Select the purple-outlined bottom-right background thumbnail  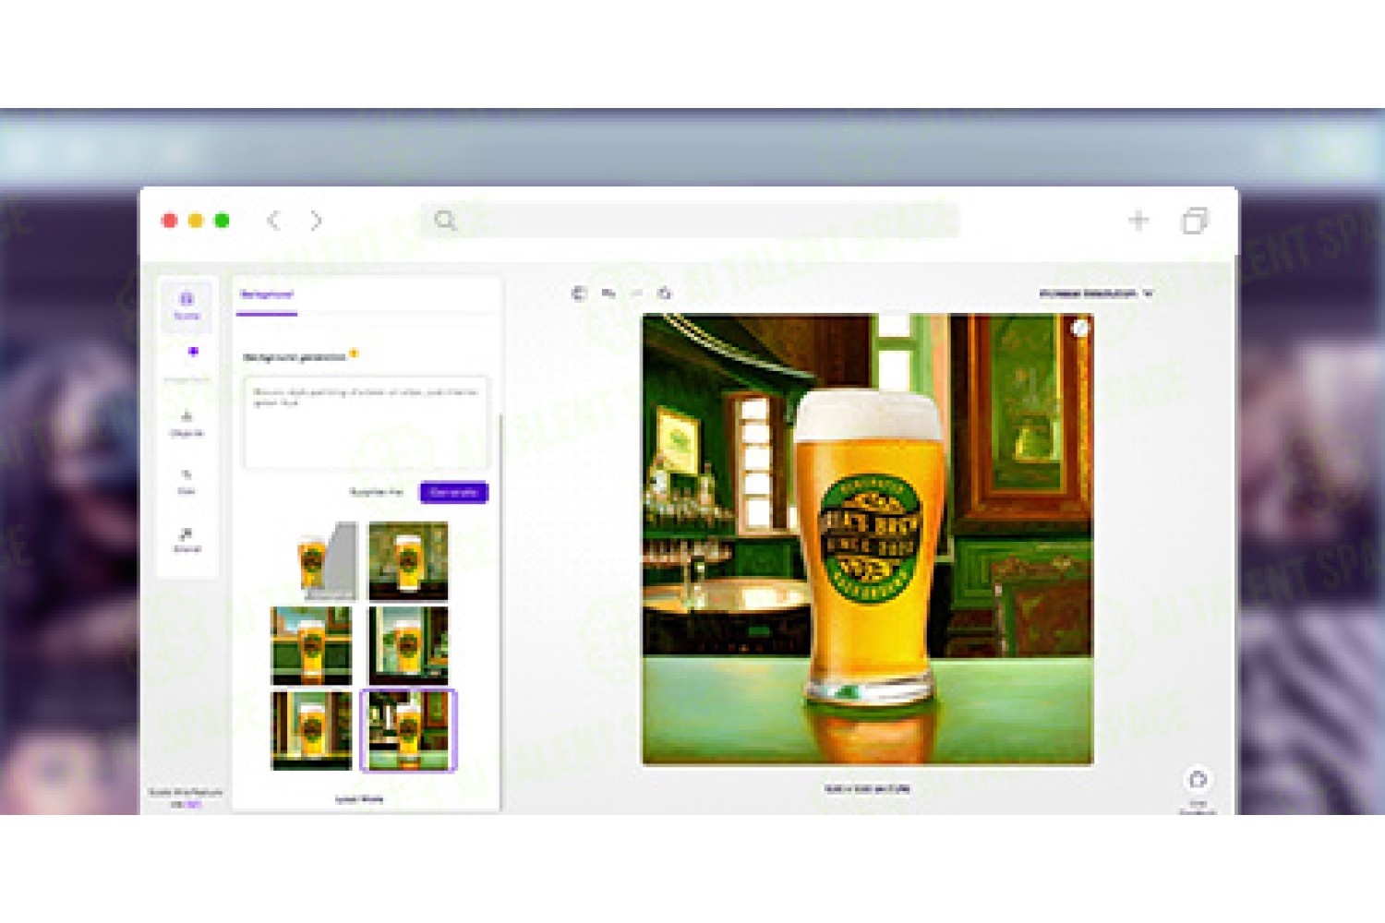pos(408,730)
